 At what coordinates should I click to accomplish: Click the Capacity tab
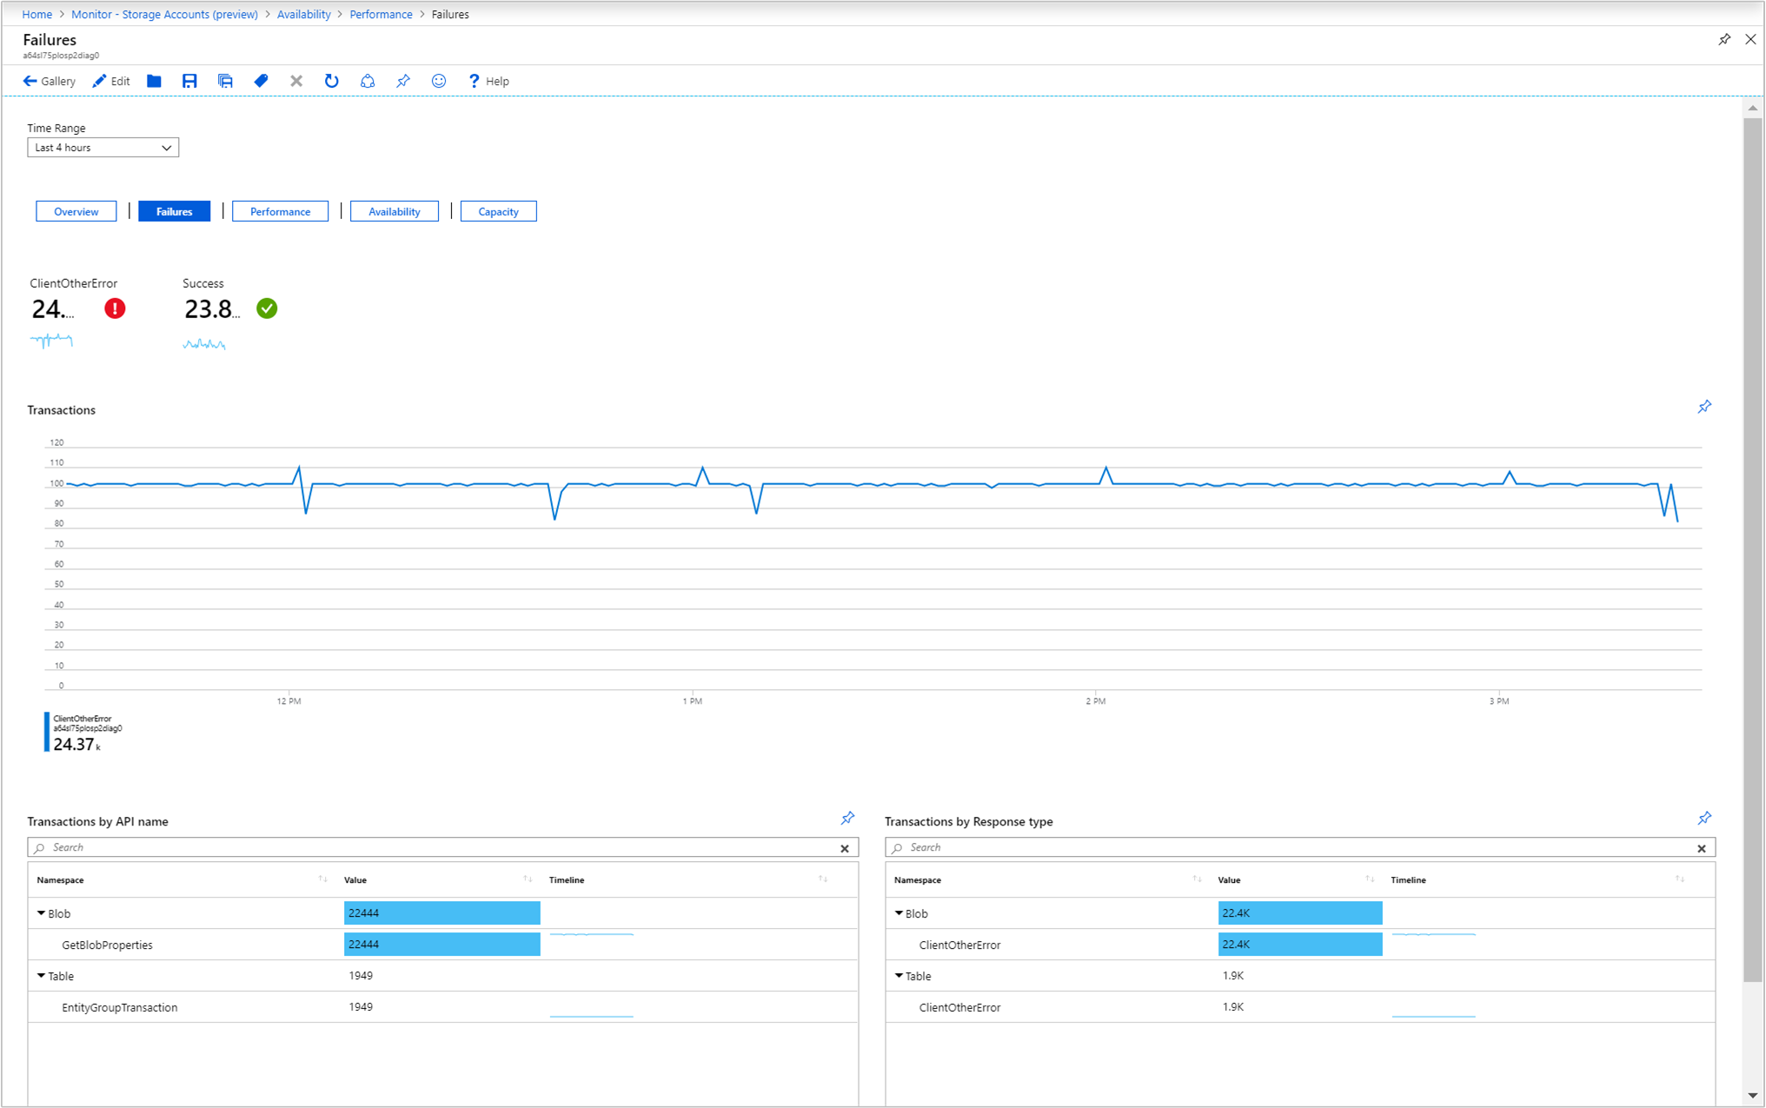(498, 210)
